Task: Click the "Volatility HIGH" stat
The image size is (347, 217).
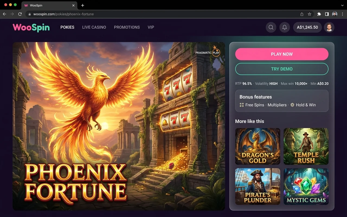Action: (266, 84)
